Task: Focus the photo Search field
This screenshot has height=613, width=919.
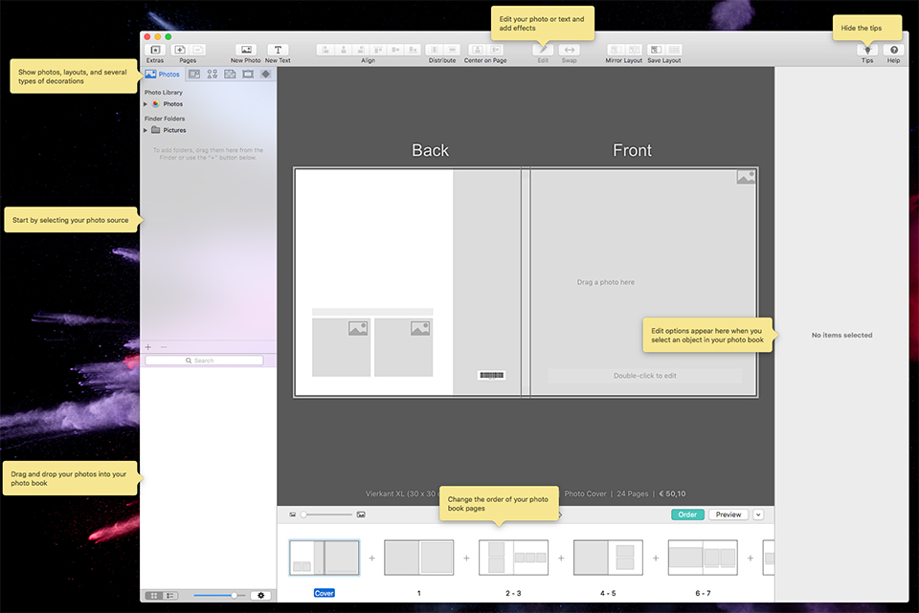Action: pos(204,361)
